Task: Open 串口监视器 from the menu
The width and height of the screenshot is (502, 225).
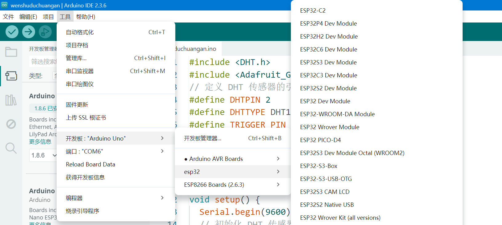Action: click(x=116, y=71)
